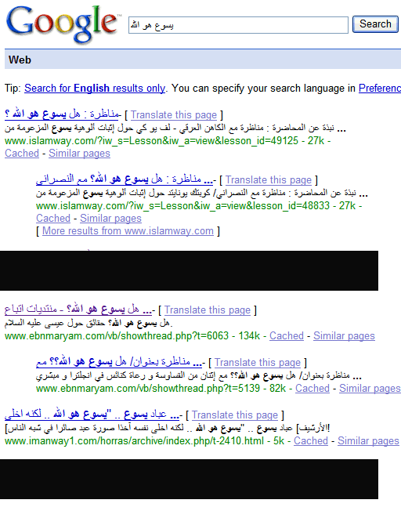Open the imanway1 archive result title

[92, 415]
